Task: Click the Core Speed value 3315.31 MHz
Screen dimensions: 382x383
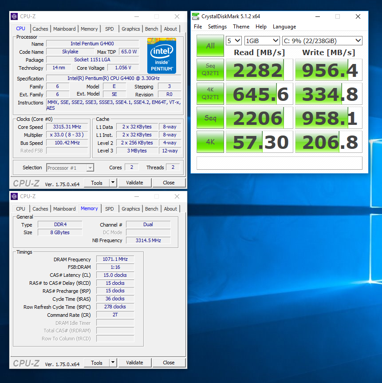Action: click(67, 127)
